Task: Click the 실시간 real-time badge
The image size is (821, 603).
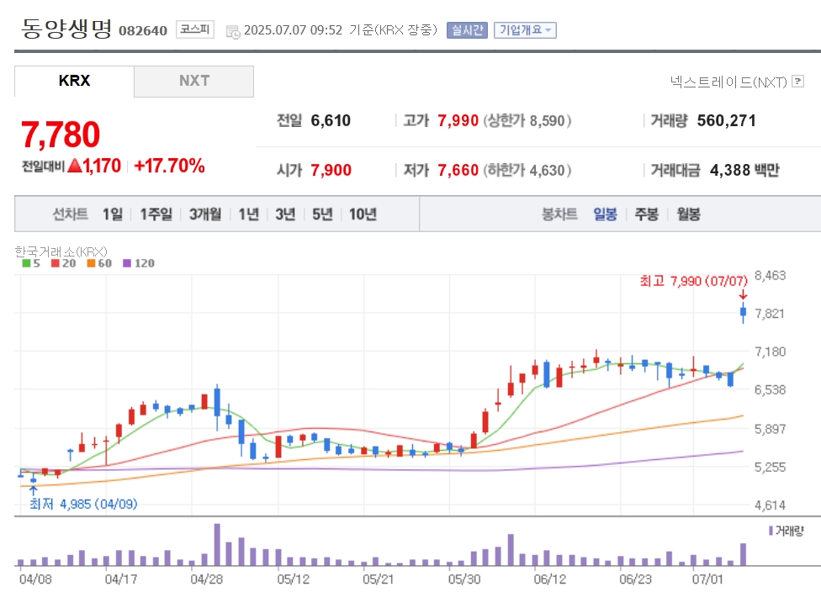Action: (467, 30)
